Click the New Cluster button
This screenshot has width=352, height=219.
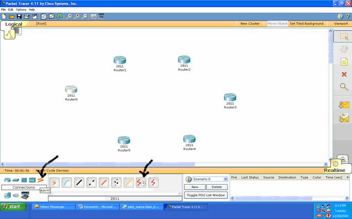click(x=251, y=24)
